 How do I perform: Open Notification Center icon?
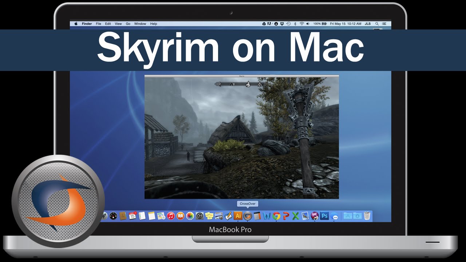coord(384,24)
